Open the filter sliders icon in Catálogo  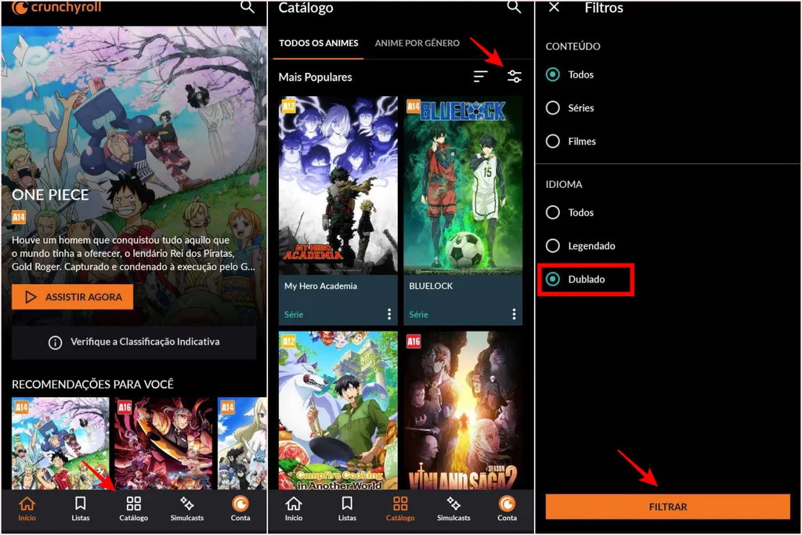pos(514,77)
